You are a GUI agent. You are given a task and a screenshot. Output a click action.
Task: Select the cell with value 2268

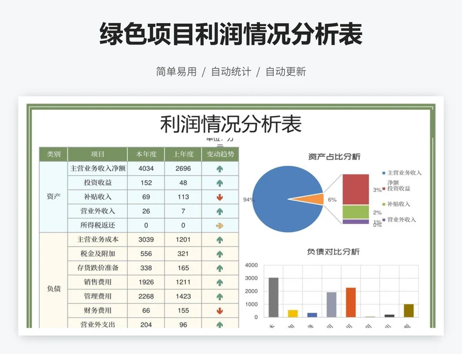[x=146, y=296]
